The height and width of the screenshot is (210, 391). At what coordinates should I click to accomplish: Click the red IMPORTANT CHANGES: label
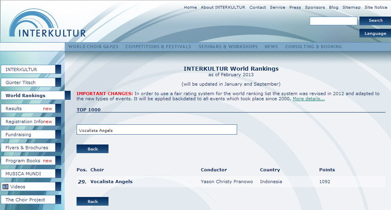click(x=105, y=94)
